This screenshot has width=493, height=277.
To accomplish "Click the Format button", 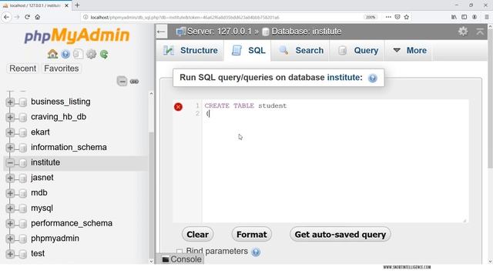I will [252, 235].
